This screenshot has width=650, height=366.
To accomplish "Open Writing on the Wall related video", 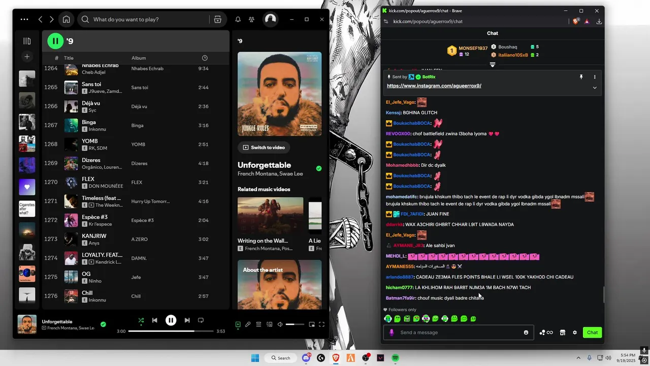I will point(270,224).
